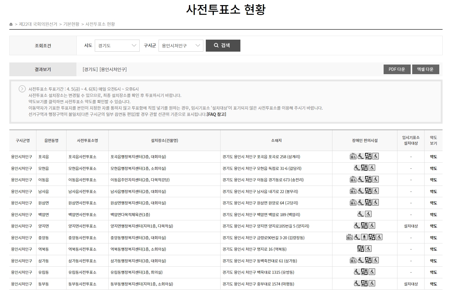Screen dimensions: 451x299
Task: Open 약도 map for 백암면 row
Action: 433,215
